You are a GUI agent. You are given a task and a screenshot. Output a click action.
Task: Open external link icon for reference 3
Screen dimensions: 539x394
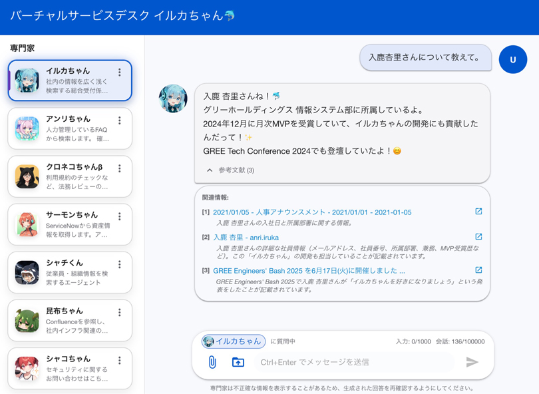478,270
